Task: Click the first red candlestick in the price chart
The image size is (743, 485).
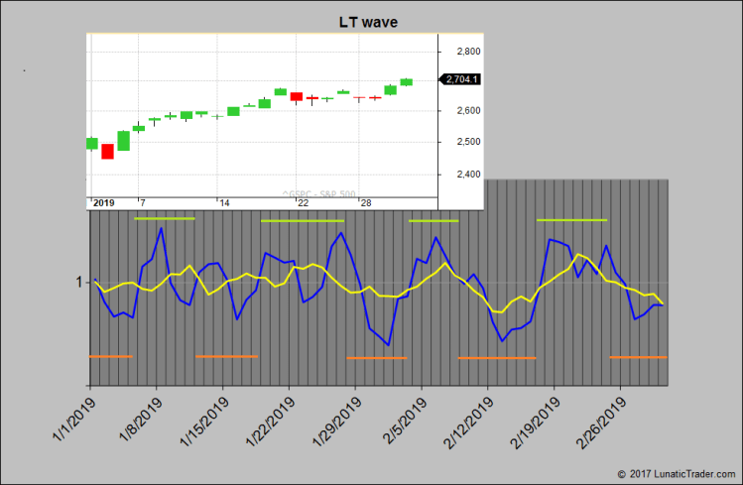Action: pyautogui.click(x=107, y=151)
